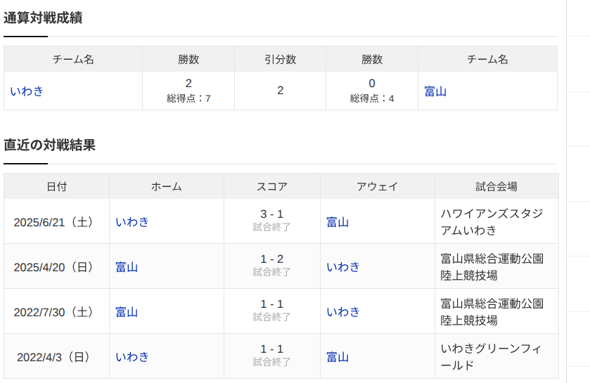The height and width of the screenshot is (383, 590).
Task: Click the 日付 column header
Action: (57, 186)
